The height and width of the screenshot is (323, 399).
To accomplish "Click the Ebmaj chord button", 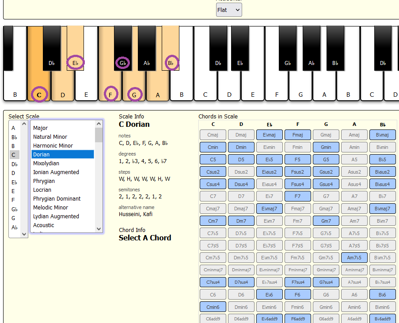I will coord(269,135).
